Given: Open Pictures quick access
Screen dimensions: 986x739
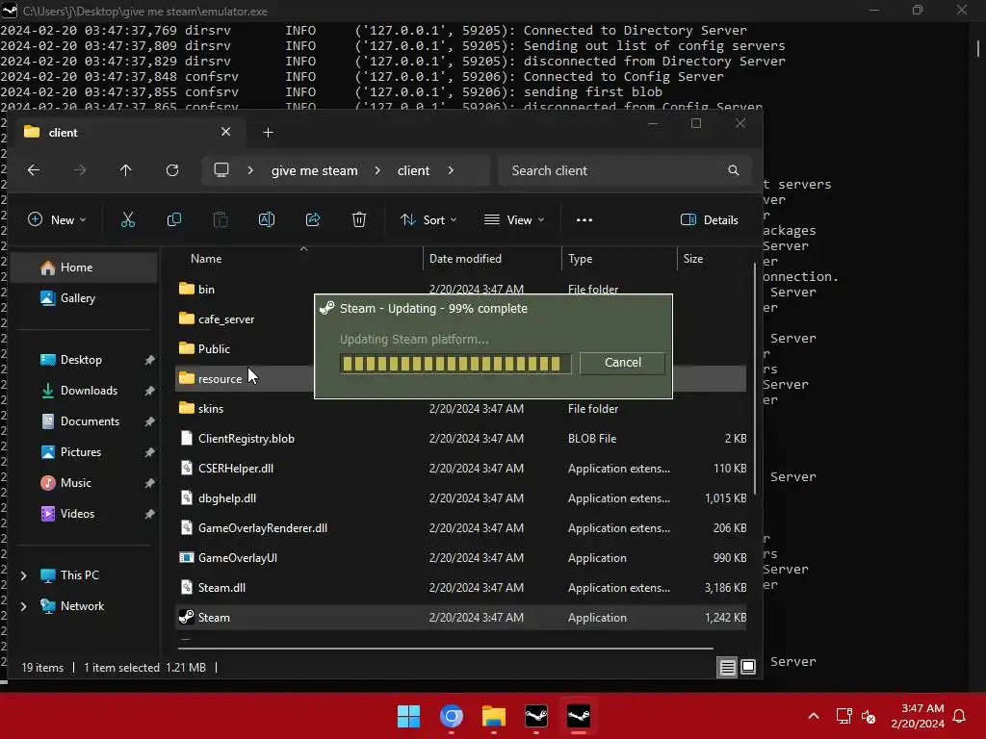Looking at the screenshot, I should (85, 452).
